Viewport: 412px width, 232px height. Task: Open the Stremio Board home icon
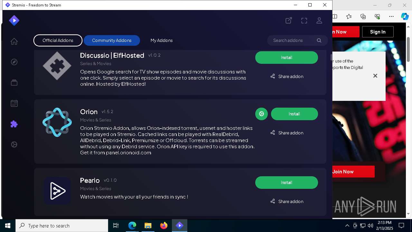[x=14, y=41]
